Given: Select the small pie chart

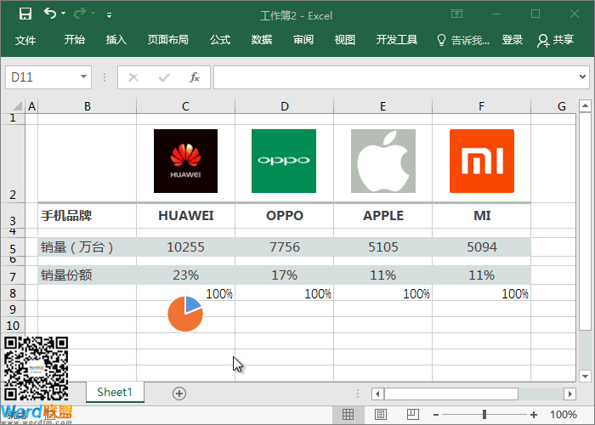Looking at the screenshot, I should click(185, 314).
